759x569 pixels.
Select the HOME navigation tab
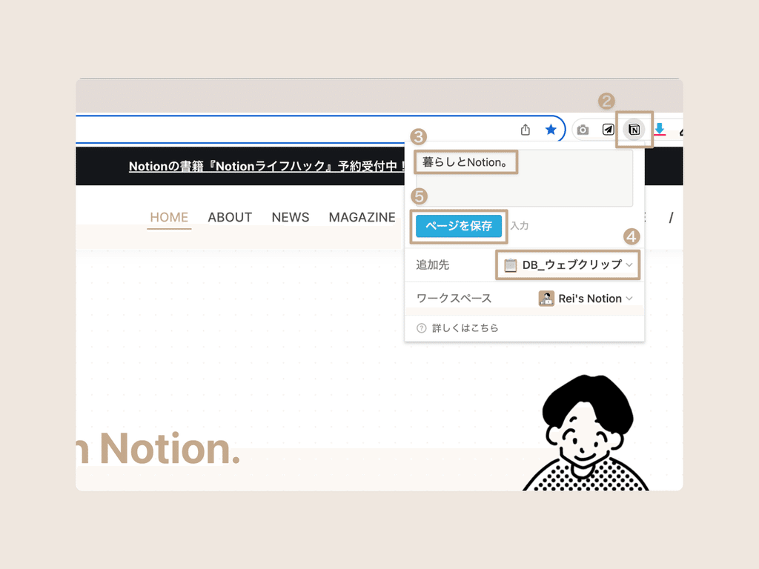pos(169,217)
